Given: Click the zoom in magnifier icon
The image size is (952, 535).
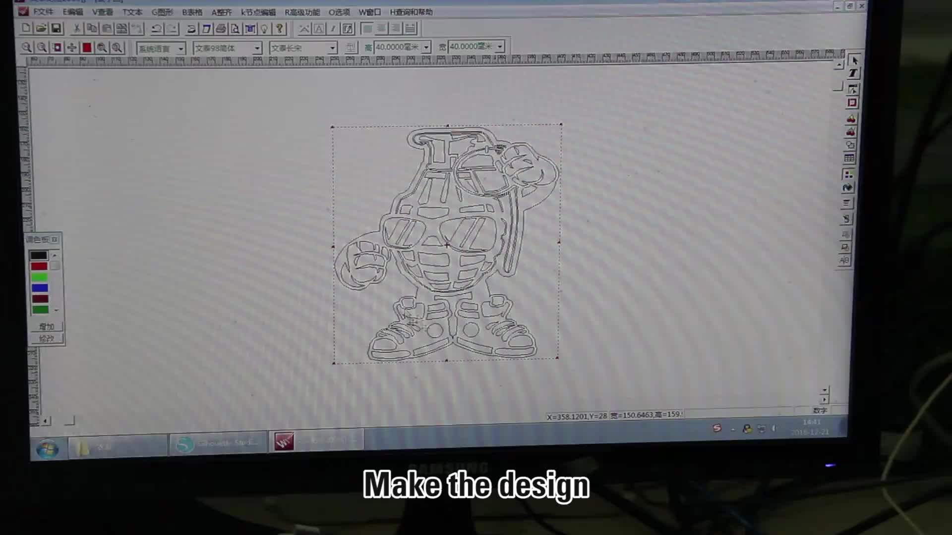Looking at the screenshot, I should point(27,48).
